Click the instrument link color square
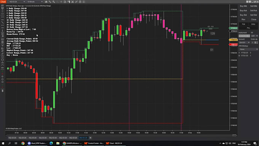Image resolution: width=259 pixels, height=146 pixels. (247, 2)
